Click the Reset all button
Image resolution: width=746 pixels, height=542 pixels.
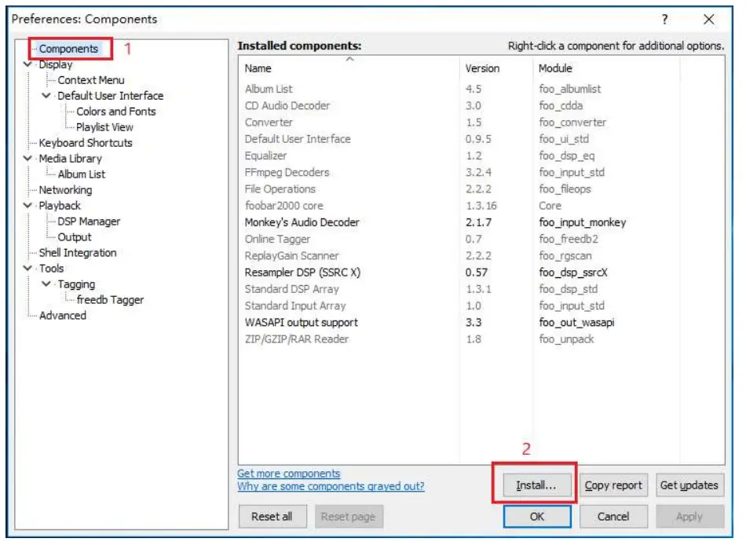click(x=272, y=516)
